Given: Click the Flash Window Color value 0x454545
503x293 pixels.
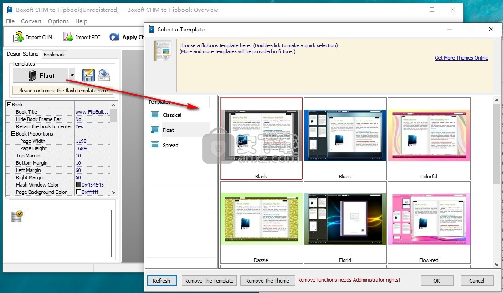Looking at the screenshot, I should 92,185.
